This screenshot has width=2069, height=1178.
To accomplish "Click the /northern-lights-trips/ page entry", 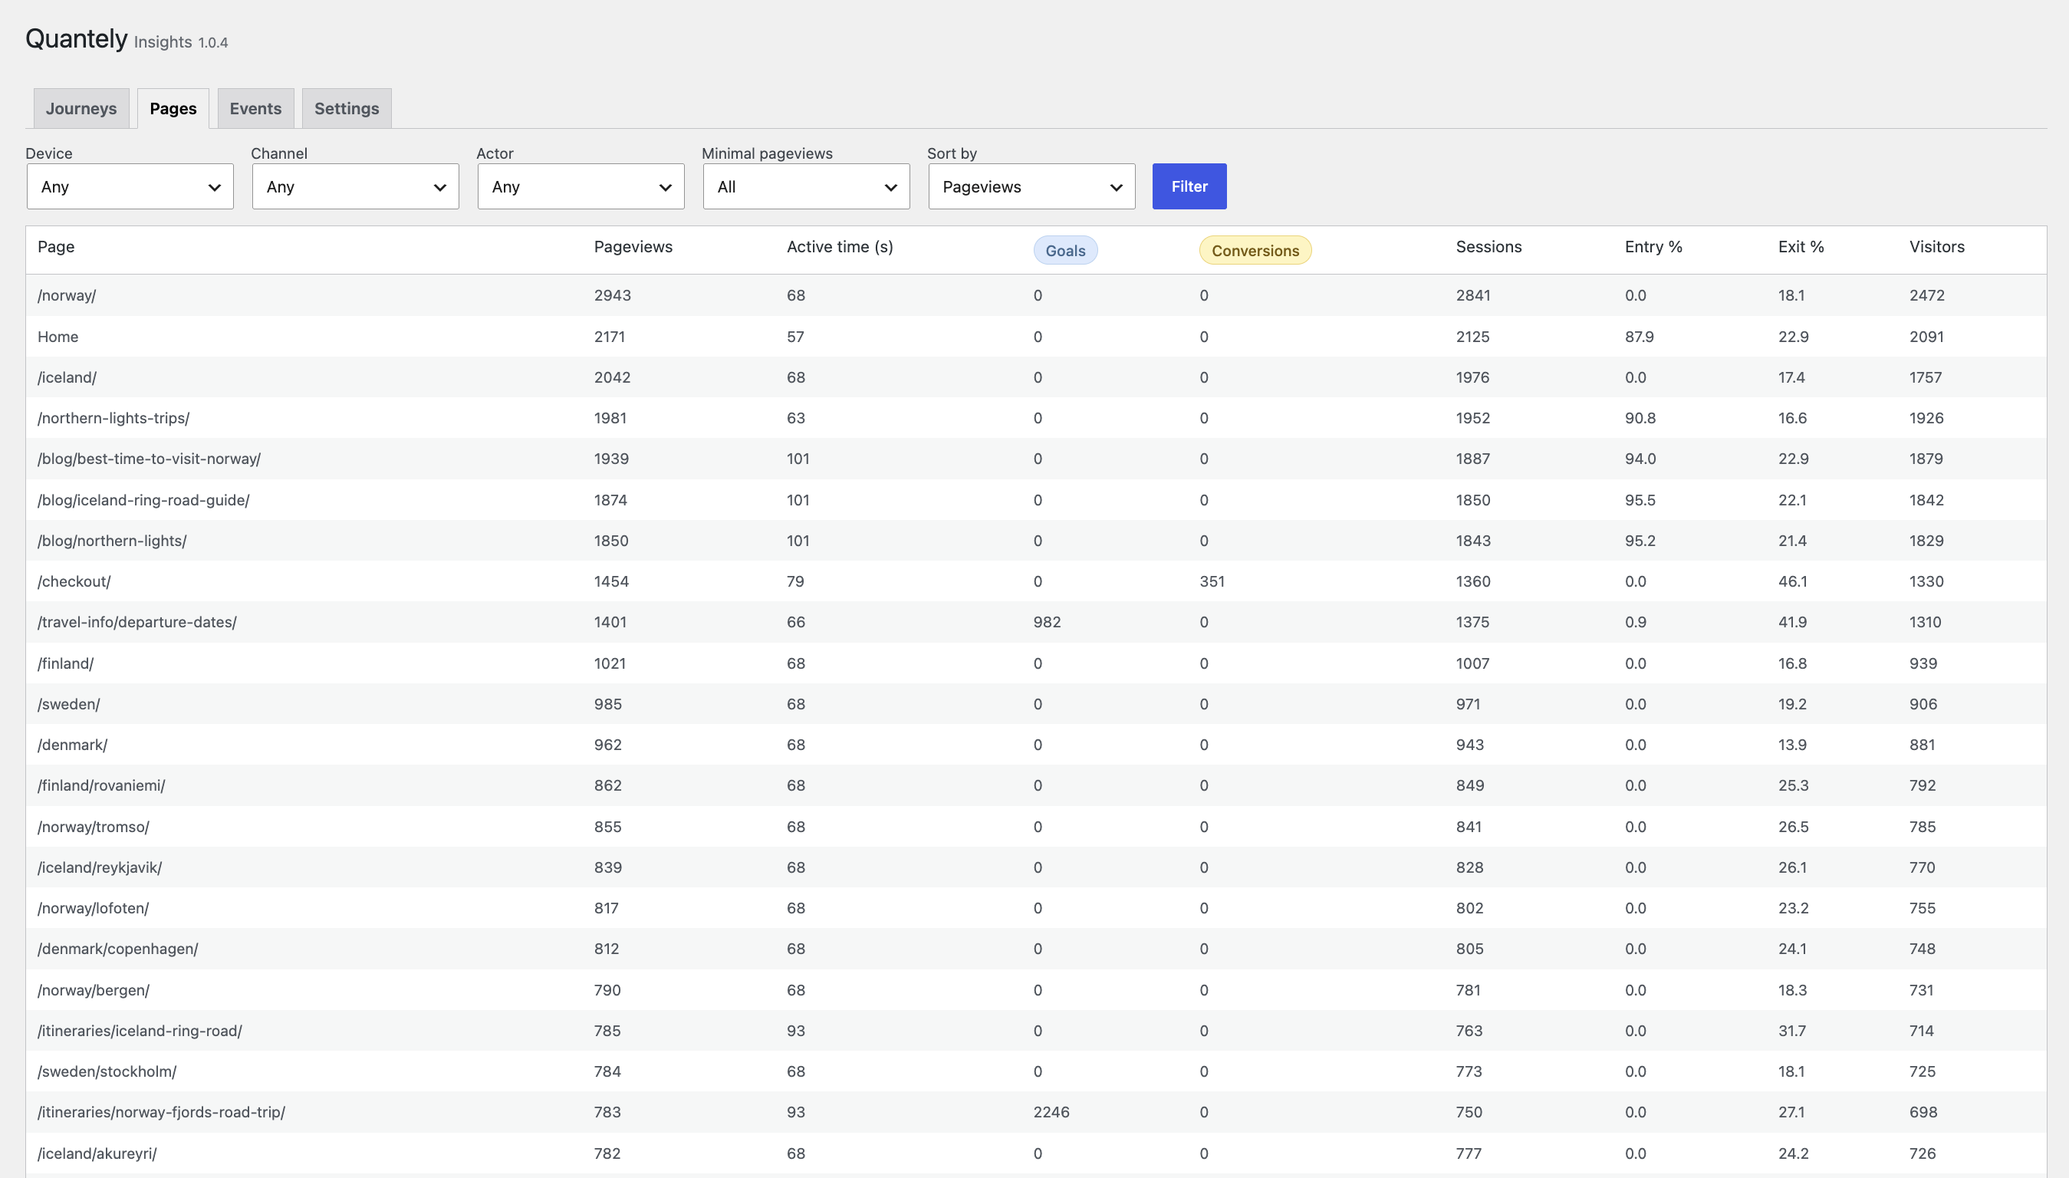I will (x=113, y=418).
